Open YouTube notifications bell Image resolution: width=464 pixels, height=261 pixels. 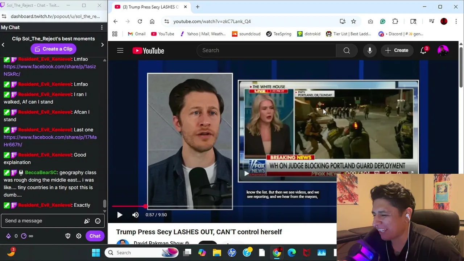point(423,50)
